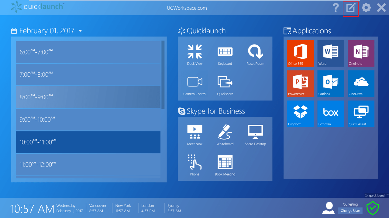
Task: Click the UCWorkspace.com title text
Action: (x=187, y=8)
